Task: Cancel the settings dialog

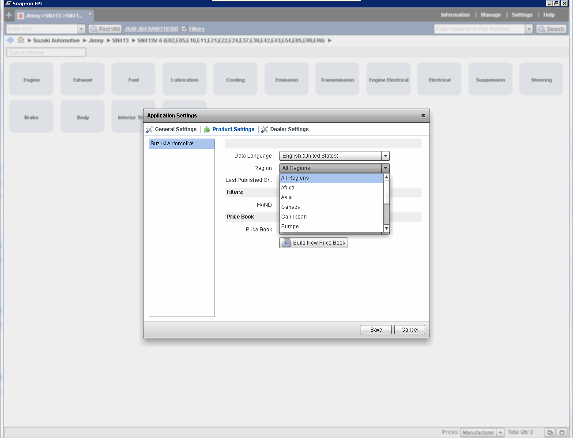Action: (x=410, y=330)
